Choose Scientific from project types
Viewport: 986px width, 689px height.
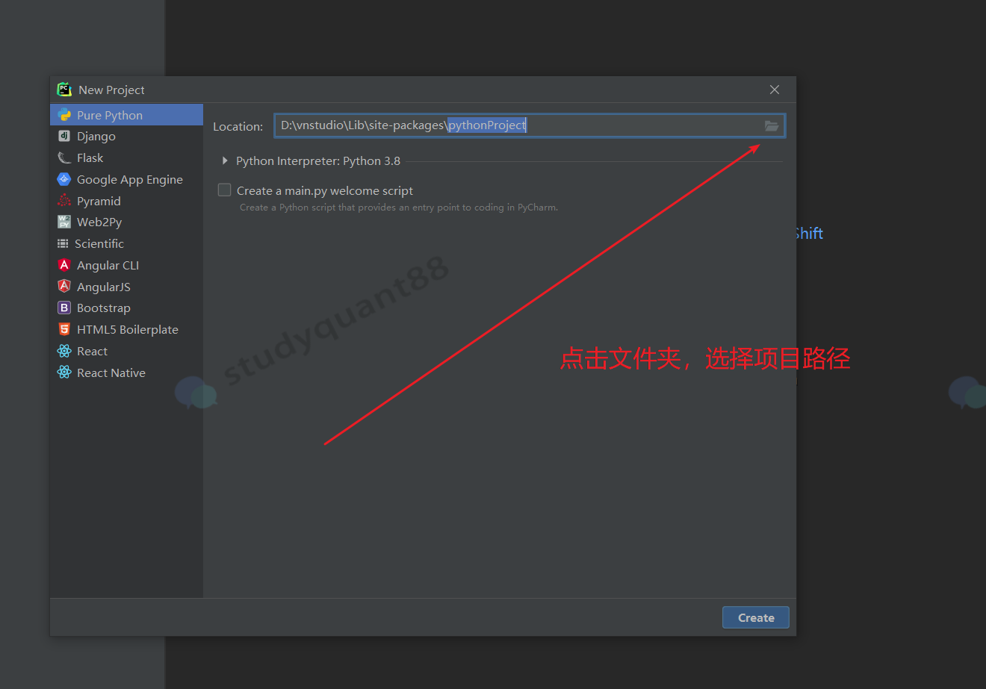(x=99, y=243)
